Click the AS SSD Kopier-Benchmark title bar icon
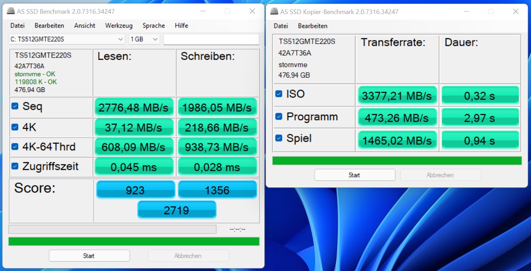This screenshot has width=531, height=271. coord(274,12)
